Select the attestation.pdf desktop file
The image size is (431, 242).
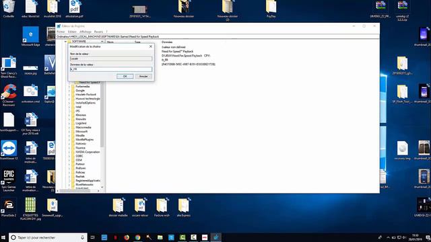[74, 9]
